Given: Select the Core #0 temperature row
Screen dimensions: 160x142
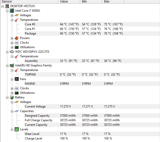Looking at the screenshot, I should tap(30, 24).
